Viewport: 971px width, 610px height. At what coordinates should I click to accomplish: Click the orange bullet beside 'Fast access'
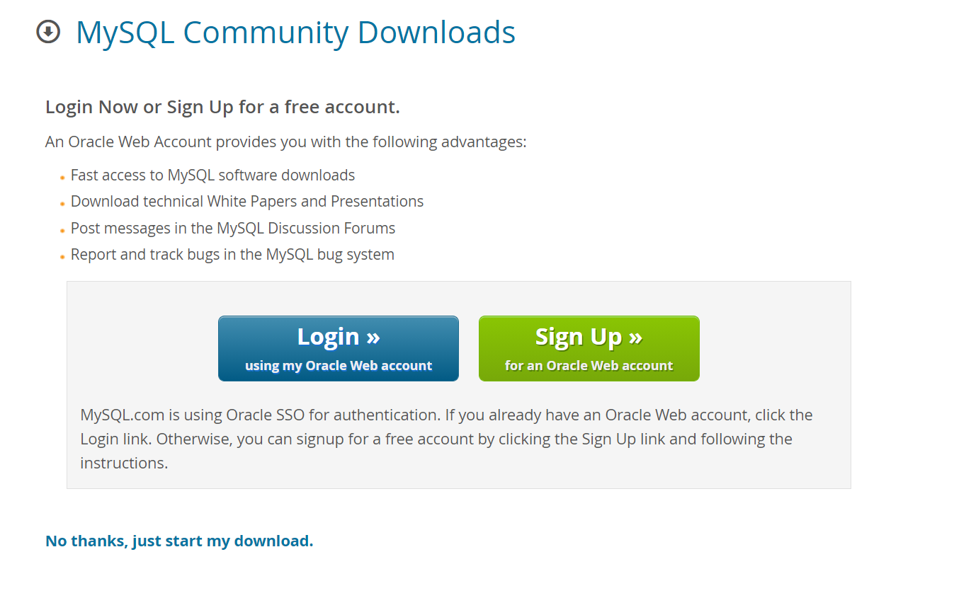(x=62, y=177)
